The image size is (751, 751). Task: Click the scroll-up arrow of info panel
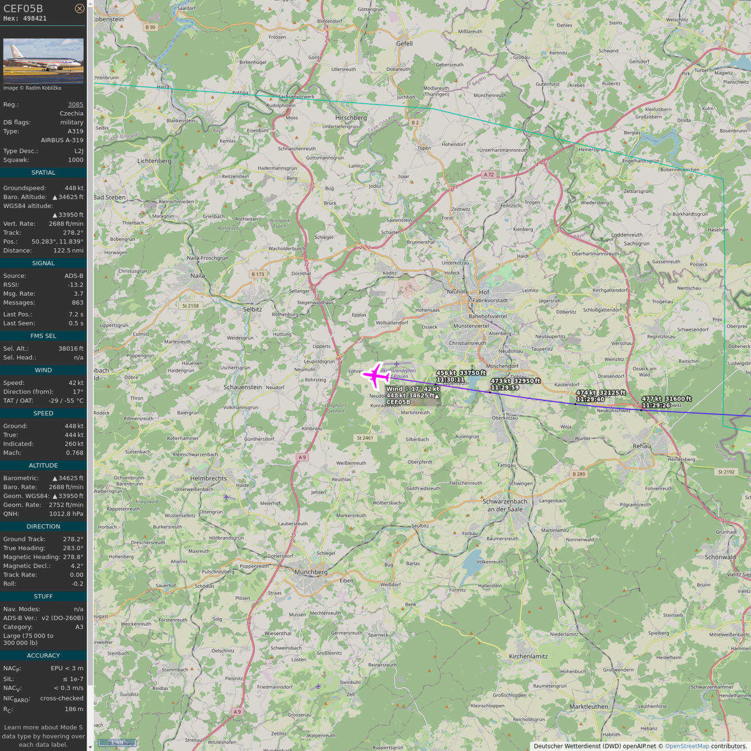(x=90, y=4)
